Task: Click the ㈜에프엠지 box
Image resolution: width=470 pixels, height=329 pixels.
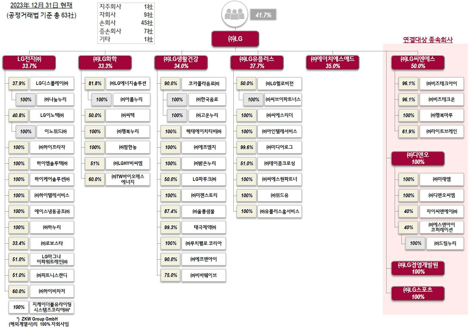Action: coord(204,147)
